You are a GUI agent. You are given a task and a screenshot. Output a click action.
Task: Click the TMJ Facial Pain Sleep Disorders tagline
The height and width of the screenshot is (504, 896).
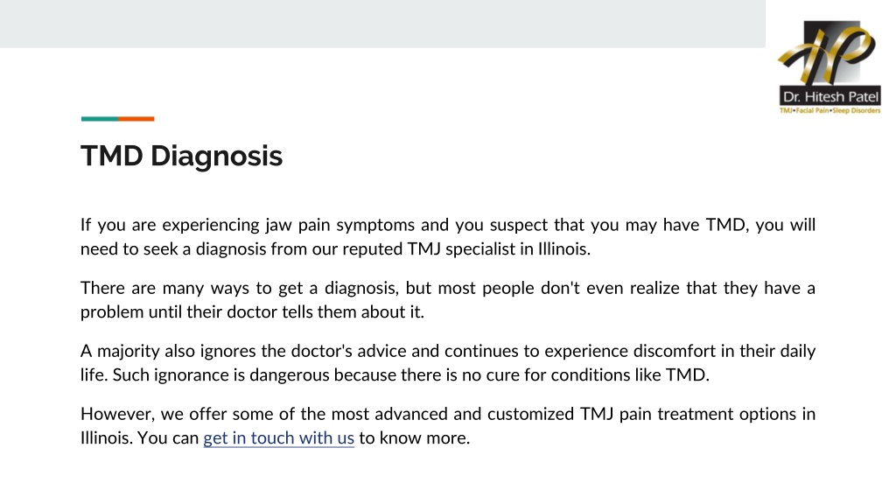[830, 110]
